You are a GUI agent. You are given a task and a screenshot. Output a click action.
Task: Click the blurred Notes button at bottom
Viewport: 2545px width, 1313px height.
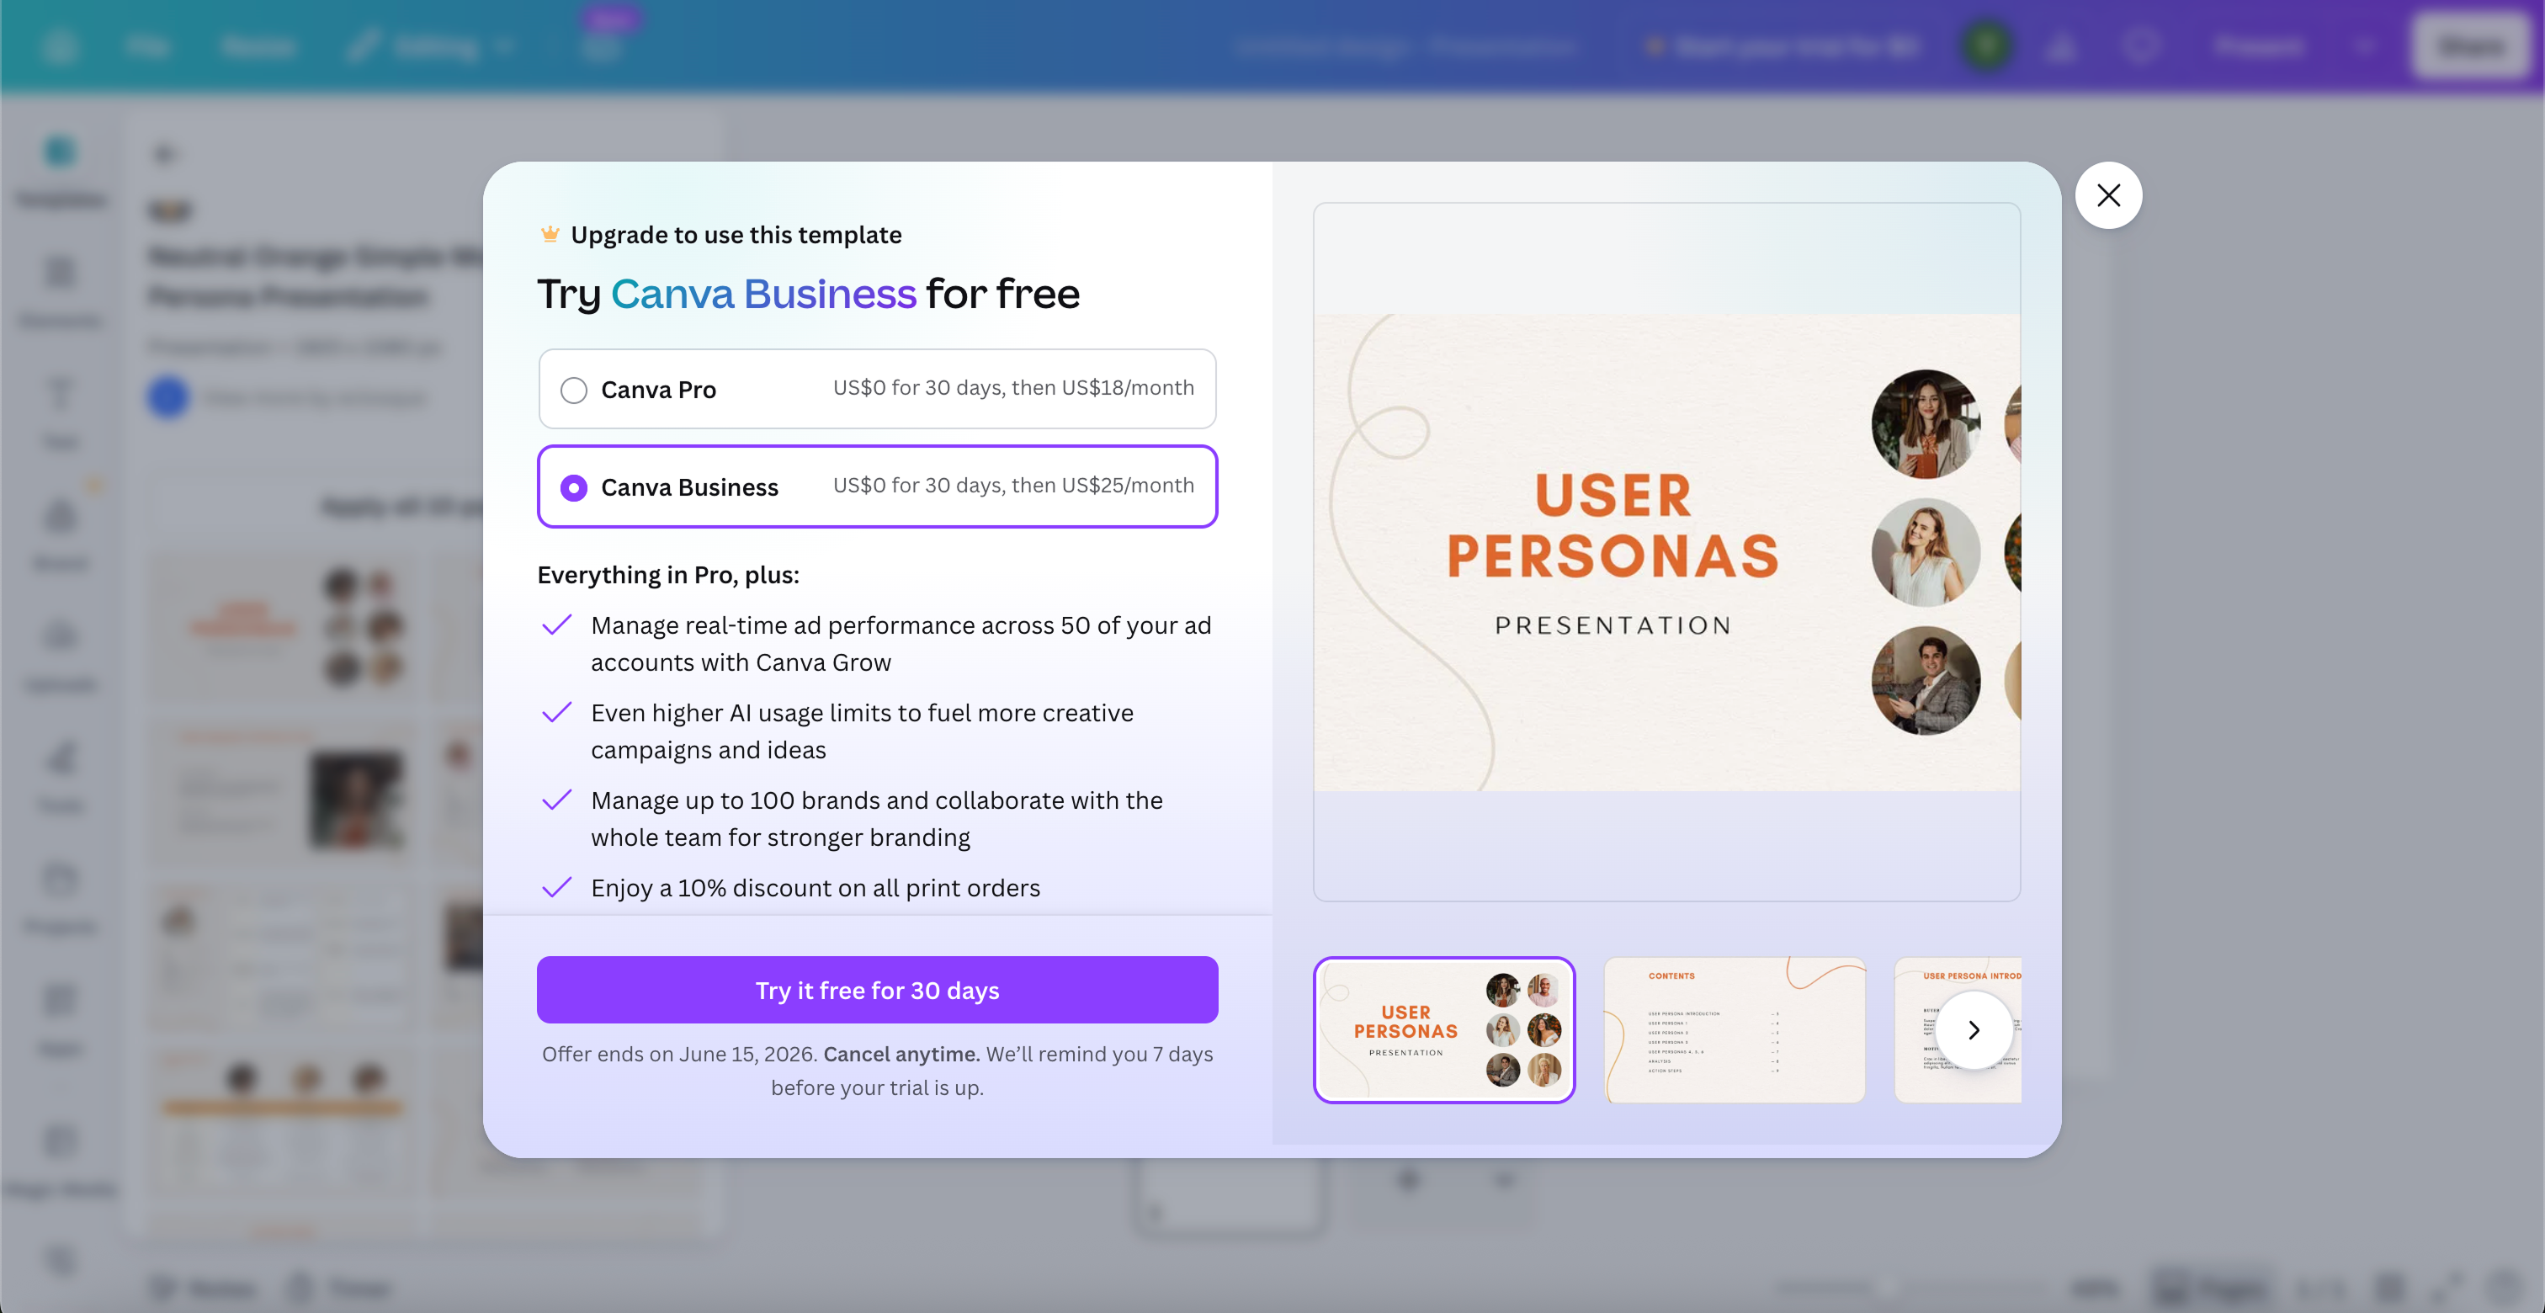click(204, 1287)
